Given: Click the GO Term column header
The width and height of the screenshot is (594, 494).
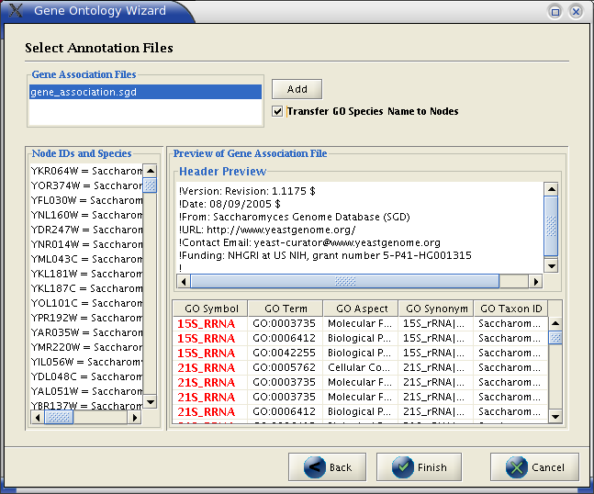Looking at the screenshot, I should 285,309.
